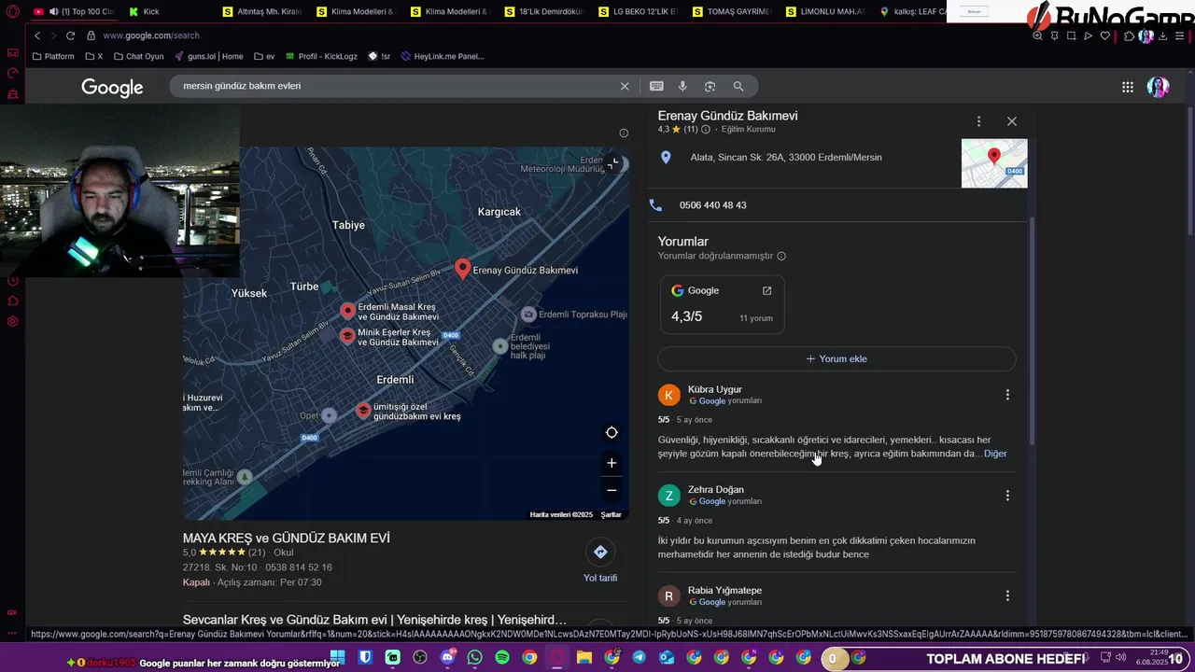
Task: Center map on my location
Action: click(612, 432)
